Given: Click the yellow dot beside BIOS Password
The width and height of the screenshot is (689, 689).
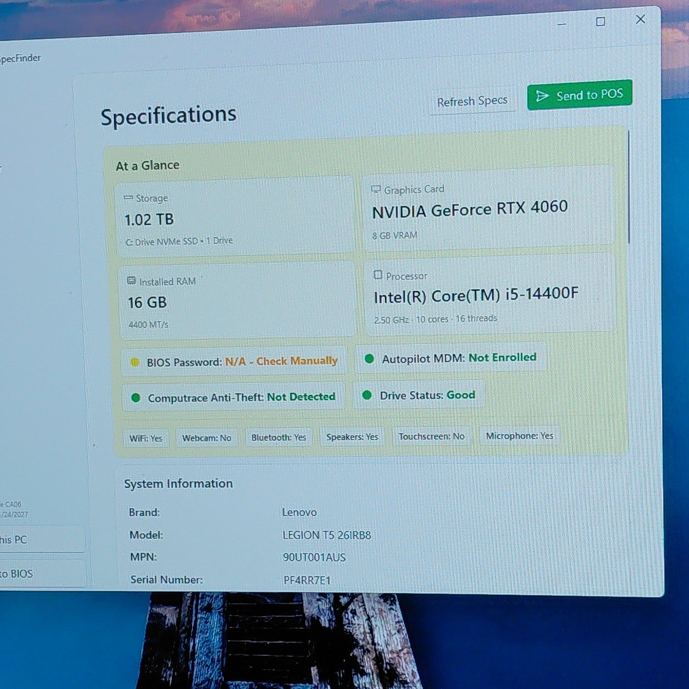Looking at the screenshot, I should 135,362.
